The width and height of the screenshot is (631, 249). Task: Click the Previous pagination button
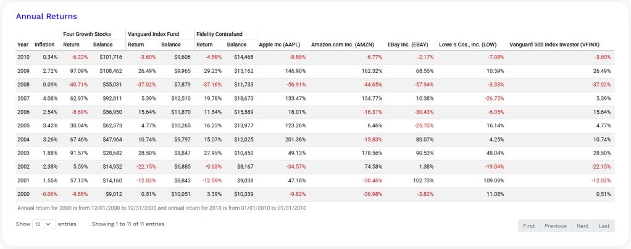click(555, 226)
